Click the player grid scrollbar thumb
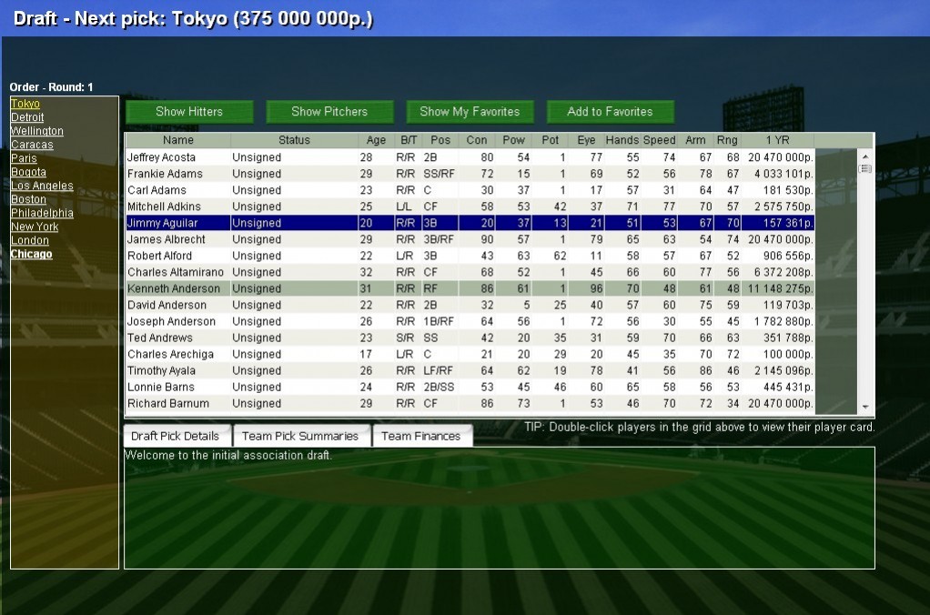The image size is (930, 615). click(x=865, y=169)
